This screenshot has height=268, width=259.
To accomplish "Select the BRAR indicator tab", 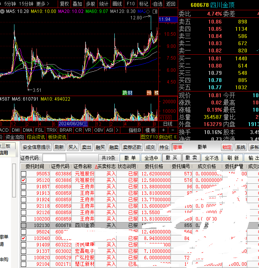I will pos(66,130).
